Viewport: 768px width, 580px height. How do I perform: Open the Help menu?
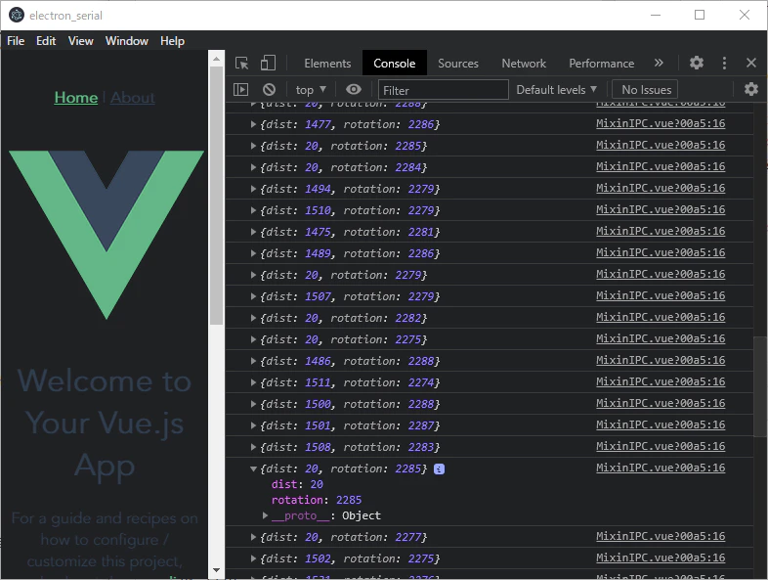pyautogui.click(x=172, y=41)
